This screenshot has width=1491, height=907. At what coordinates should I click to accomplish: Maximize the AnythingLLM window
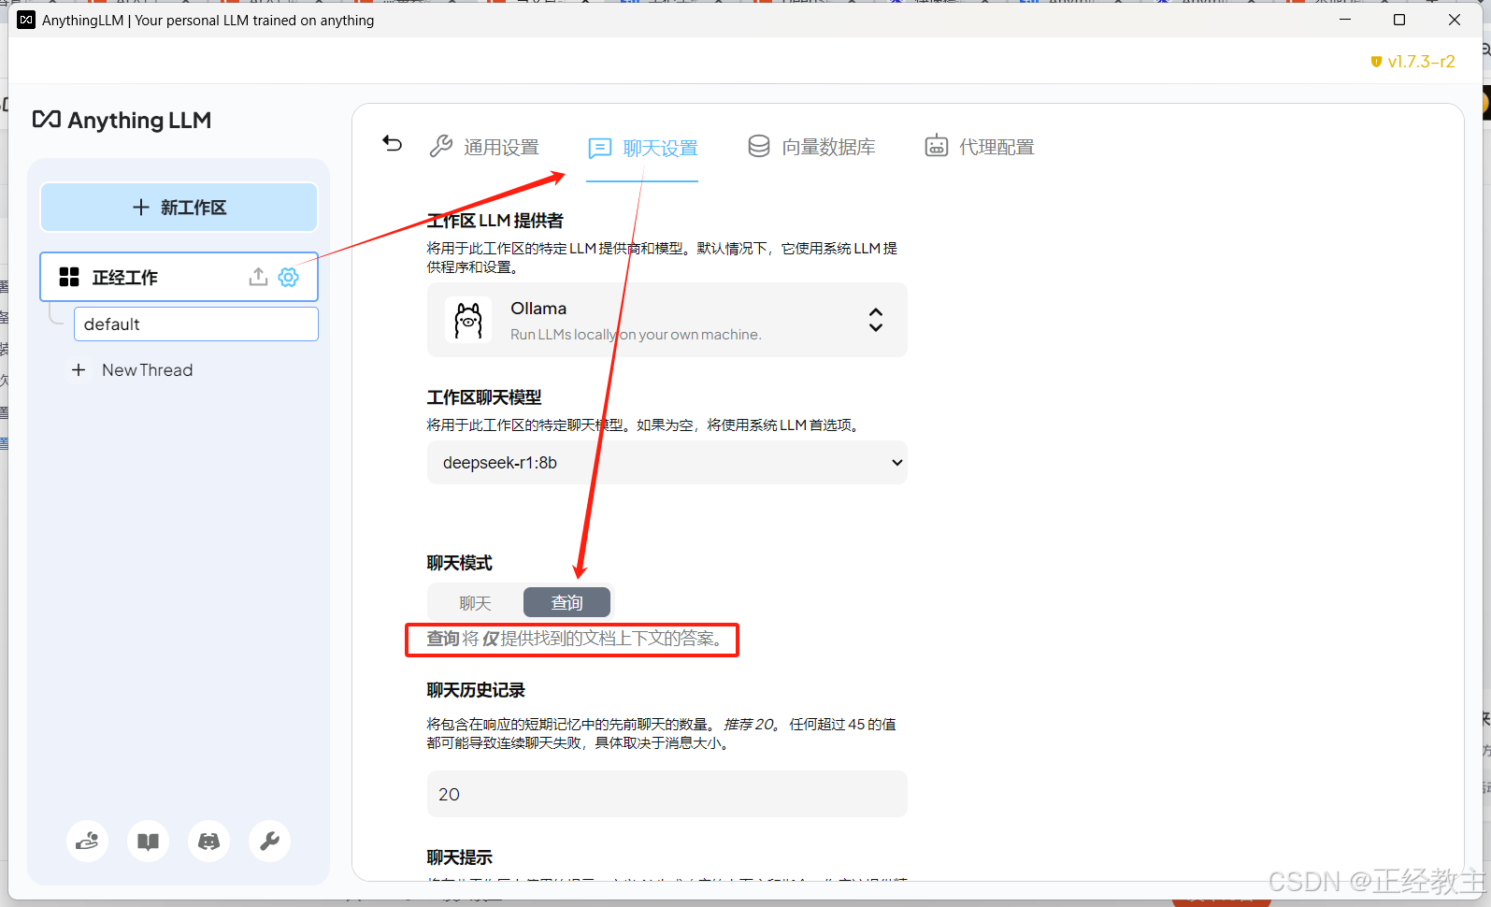tap(1399, 20)
